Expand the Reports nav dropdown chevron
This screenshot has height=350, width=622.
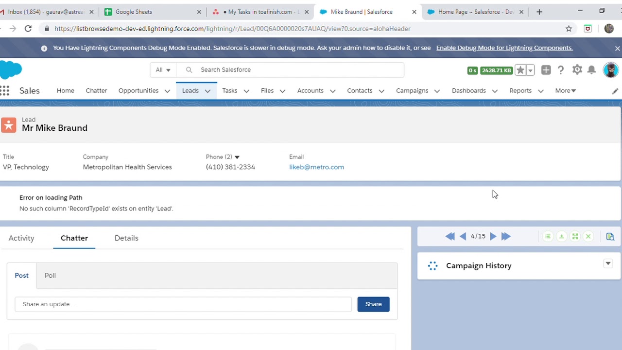tap(540, 91)
